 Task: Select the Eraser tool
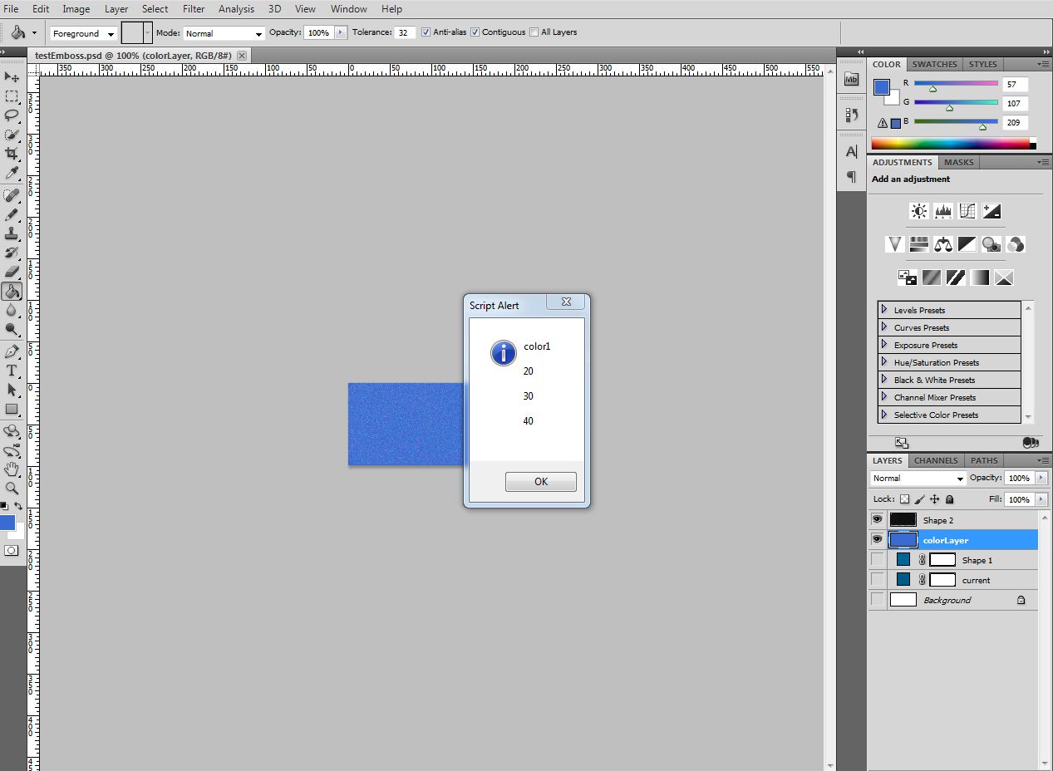(12, 272)
